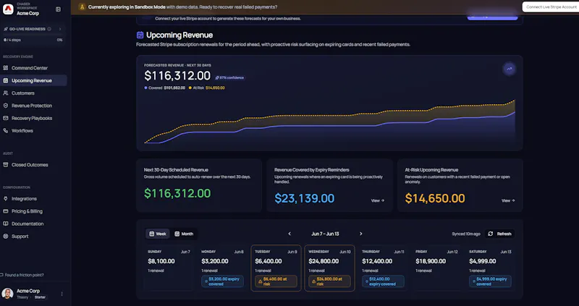Click the At Risk legend yellow dot
Screen dimensions: 579x306
pyautogui.click(x=190, y=88)
